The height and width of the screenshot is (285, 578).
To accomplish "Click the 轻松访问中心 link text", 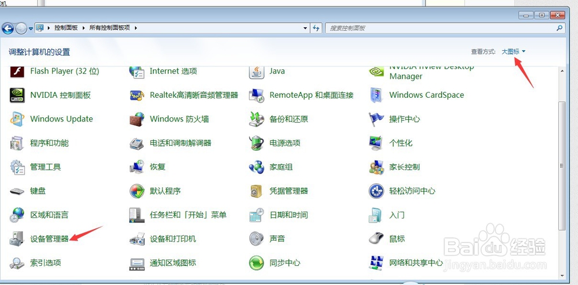I will [x=412, y=191].
